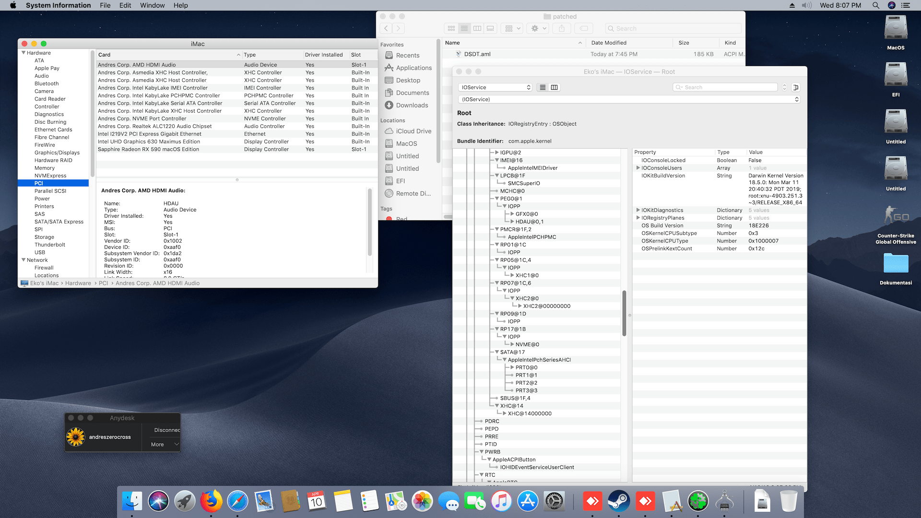Toggle the IORegistryExplorer sidebar panel
This screenshot has width=921, height=518.
[x=796, y=87]
